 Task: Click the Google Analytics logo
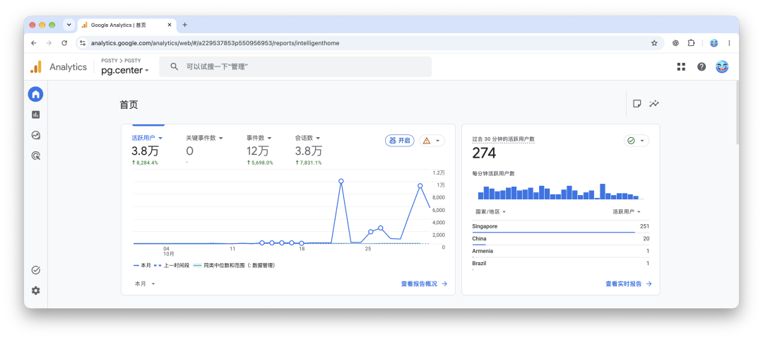coord(37,67)
